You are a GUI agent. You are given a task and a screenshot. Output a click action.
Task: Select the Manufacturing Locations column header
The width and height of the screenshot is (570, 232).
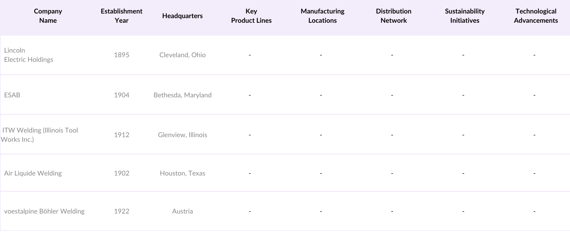(x=322, y=16)
